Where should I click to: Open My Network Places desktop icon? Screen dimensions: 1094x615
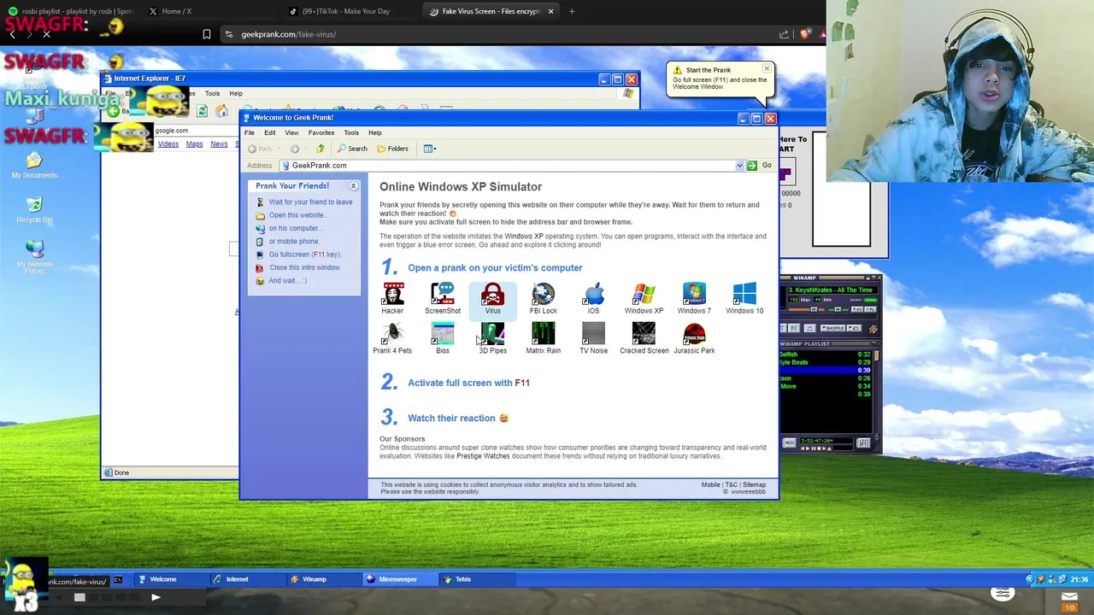click(34, 256)
